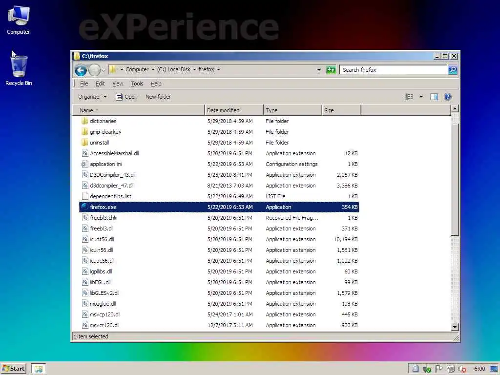Click the folder icon in the address bar
The image size is (500, 375).
(113, 69)
